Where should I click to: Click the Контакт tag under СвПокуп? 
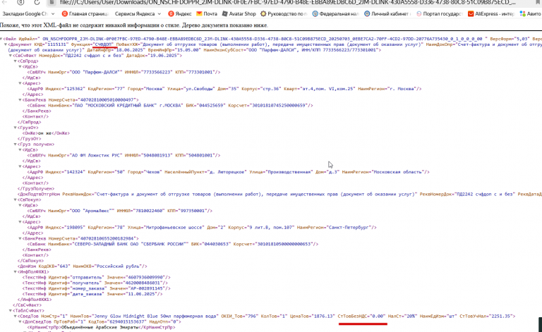tap(35, 255)
